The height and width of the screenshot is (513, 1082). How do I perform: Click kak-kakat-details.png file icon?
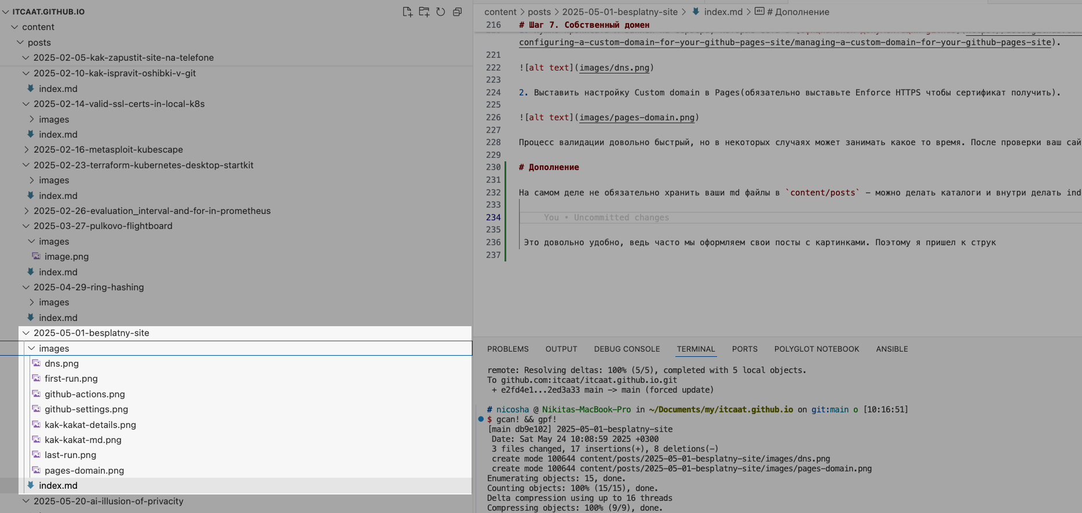point(36,425)
